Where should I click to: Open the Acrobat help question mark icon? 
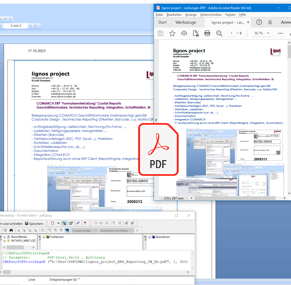(x=259, y=22)
